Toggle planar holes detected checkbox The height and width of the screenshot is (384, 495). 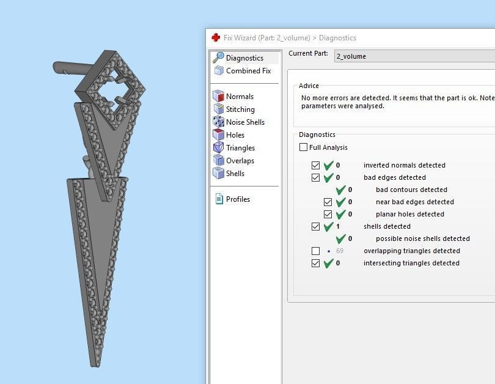point(328,214)
